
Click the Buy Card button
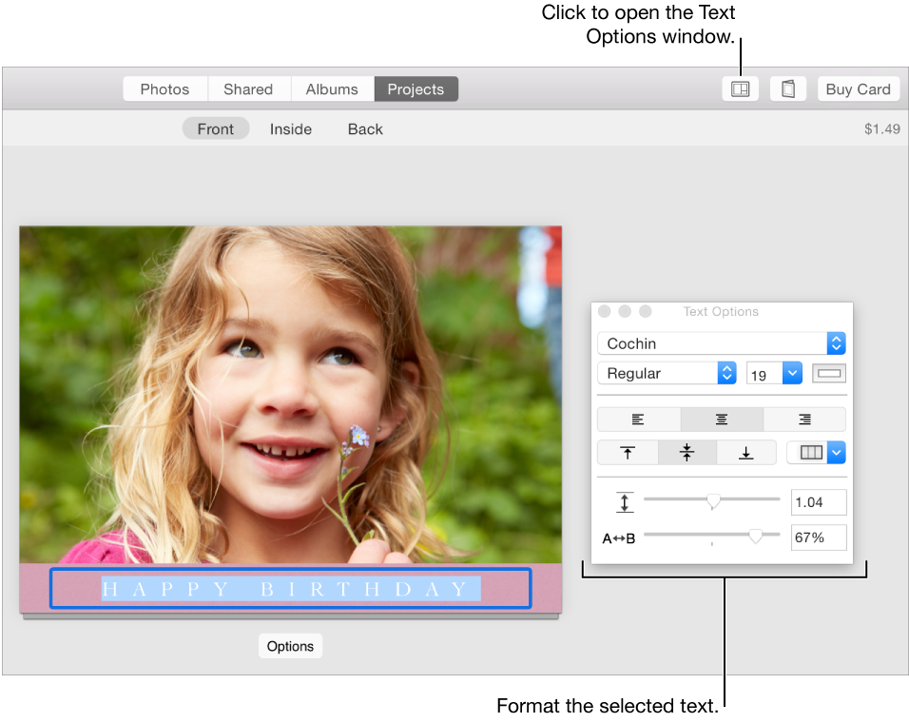858,88
